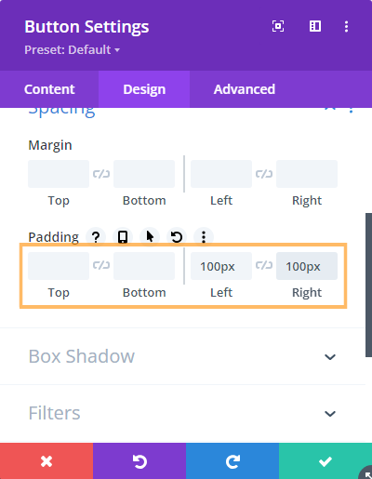372x479 pixels.
Task: Switch to the Content tab
Action: (49, 89)
